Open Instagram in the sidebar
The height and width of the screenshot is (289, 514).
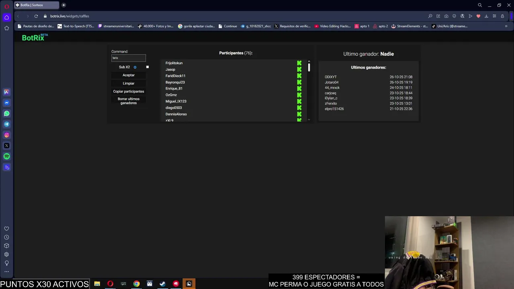point(6,135)
